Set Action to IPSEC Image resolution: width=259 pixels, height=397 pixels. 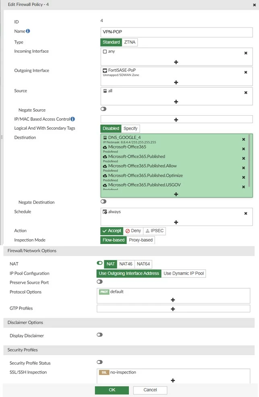[x=154, y=231]
